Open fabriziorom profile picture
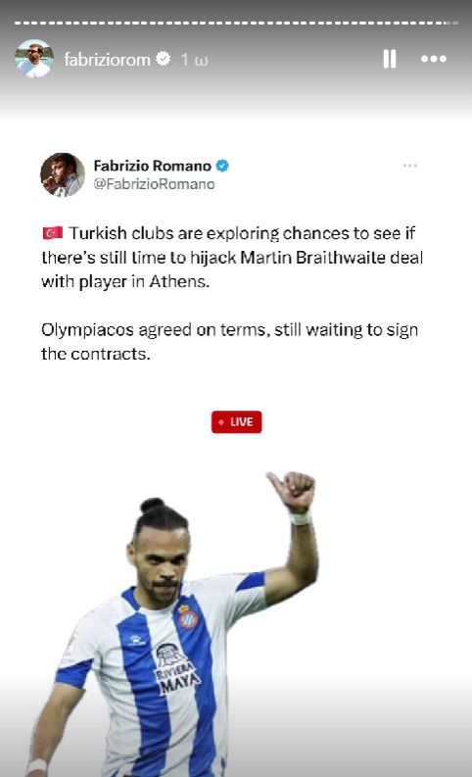The image size is (472, 777). tap(34, 59)
